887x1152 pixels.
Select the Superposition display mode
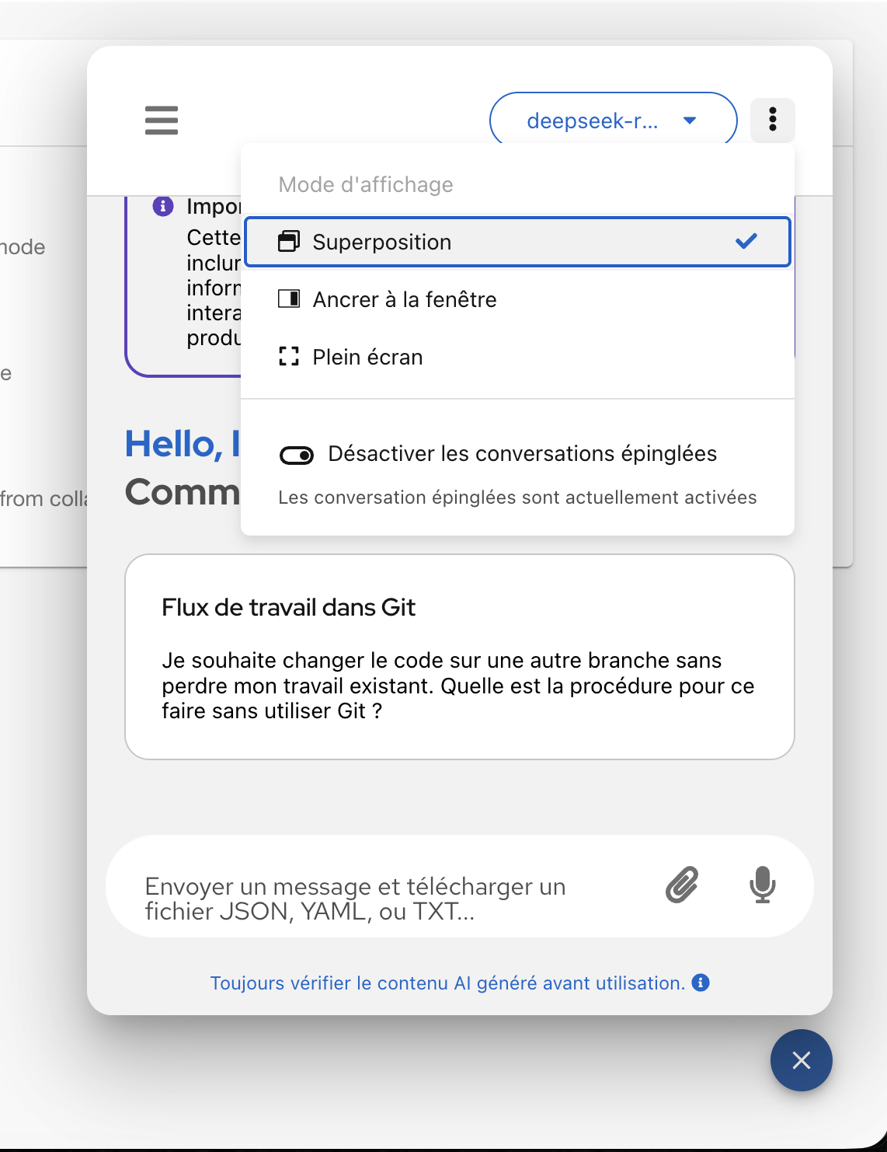click(x=518, y=242)
